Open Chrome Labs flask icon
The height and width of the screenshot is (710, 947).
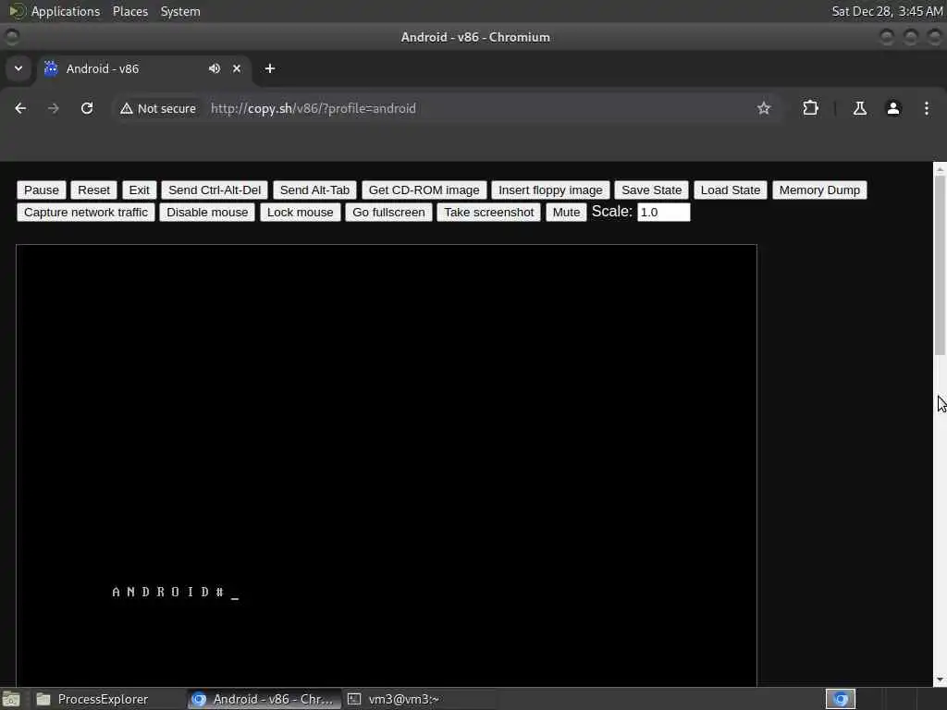pyautogui.click(x=859, y=108)
